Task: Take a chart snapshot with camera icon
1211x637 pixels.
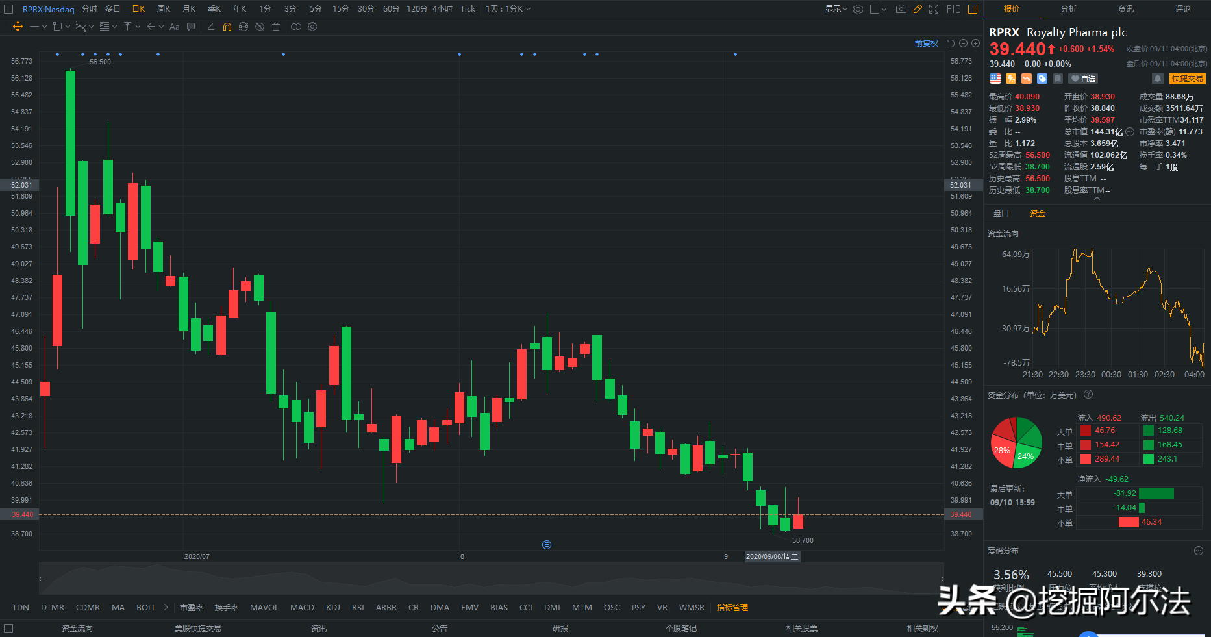Action: coord(901,9)
